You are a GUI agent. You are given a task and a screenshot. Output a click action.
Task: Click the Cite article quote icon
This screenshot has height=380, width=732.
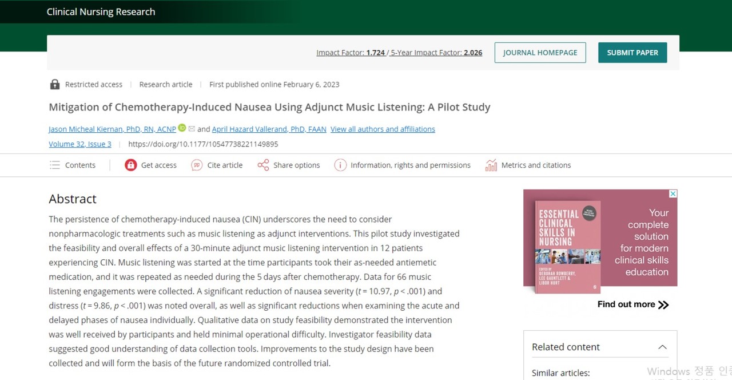(x=197, y=165)
